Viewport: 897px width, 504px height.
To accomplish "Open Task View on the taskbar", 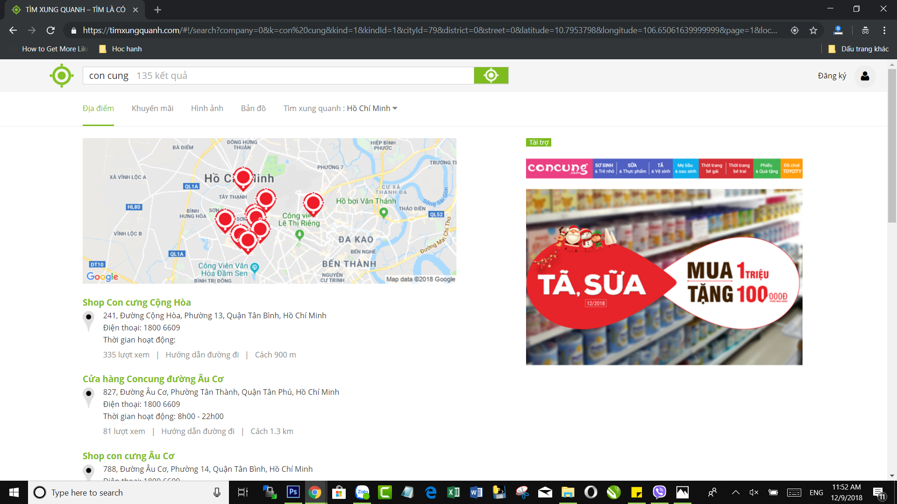I will click(243, 492).
